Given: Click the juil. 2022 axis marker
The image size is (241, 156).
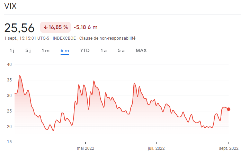Looking at the screenshot, I should pos(156,148).
